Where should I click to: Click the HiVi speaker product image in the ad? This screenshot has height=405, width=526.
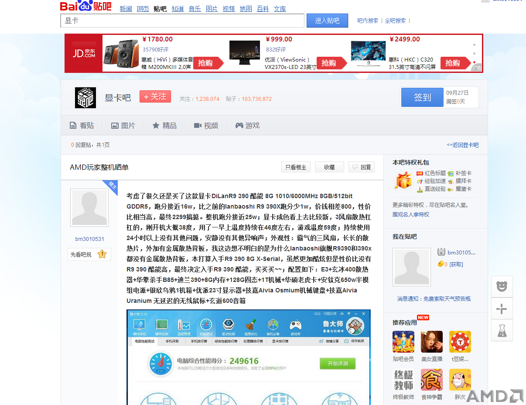(x=122, y=53)
